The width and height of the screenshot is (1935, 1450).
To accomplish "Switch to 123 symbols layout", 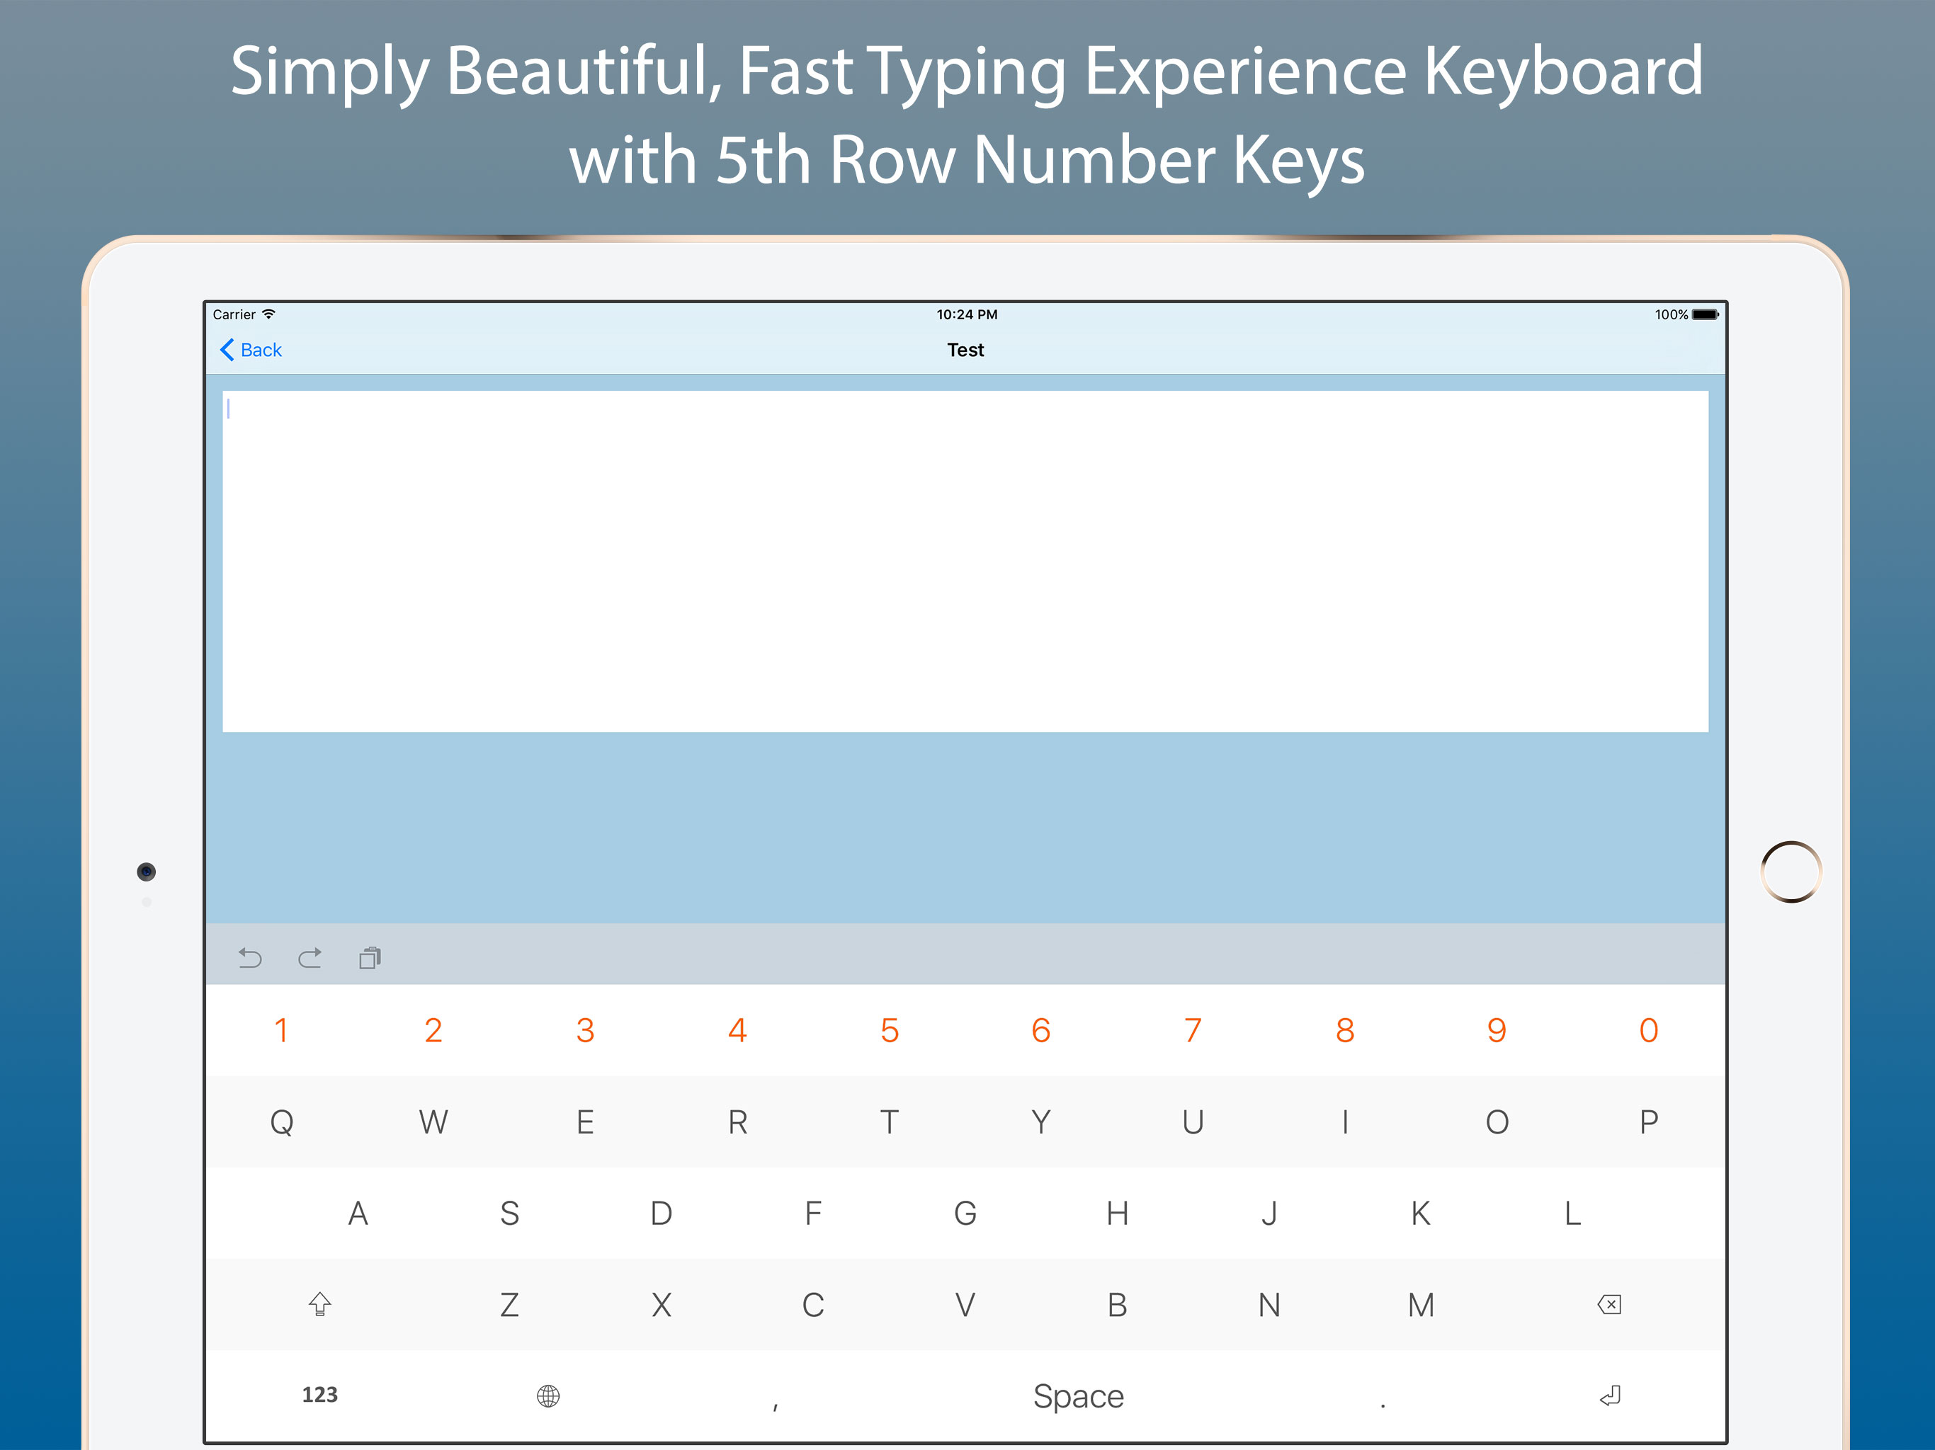I will (x=319, y=1395).
